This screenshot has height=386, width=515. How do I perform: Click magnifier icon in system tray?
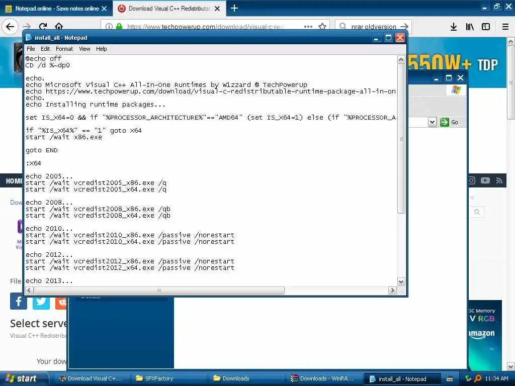(478, 378)
